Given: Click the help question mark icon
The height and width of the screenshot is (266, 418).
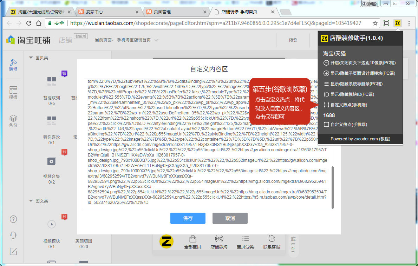Looking at the screenshot, I should 13,219.
